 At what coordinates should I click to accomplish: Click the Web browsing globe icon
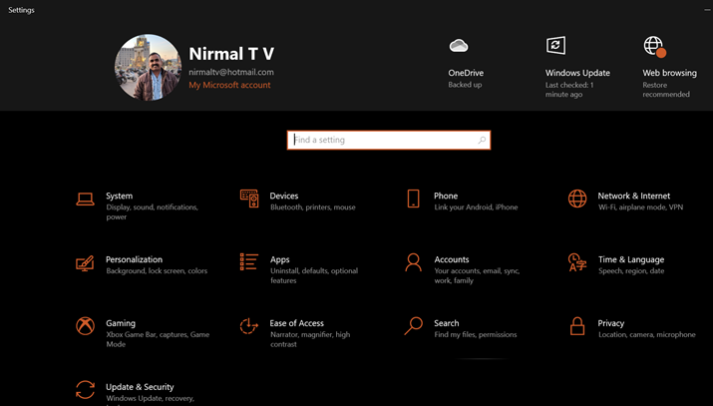[x=655, y=46]
